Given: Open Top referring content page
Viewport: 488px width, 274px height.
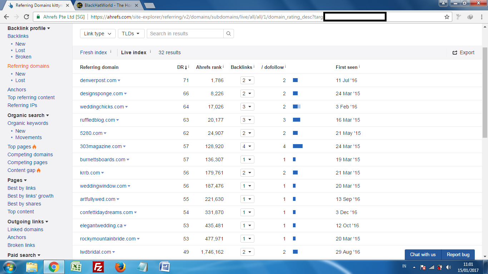Looking at the screenshot, I should point(31,97).
